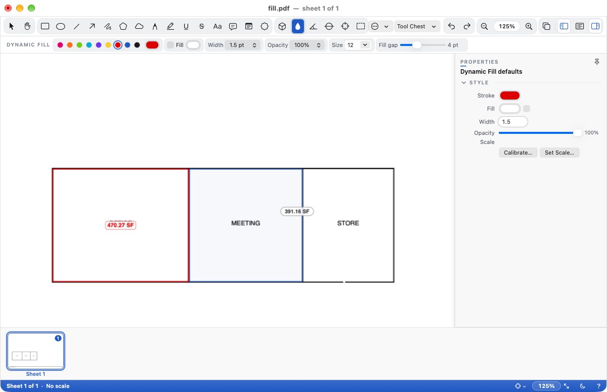Toggle Fill checkbox in Dynamic Fill bar
The height and width of the screenshot is (392, 607).
170,45
